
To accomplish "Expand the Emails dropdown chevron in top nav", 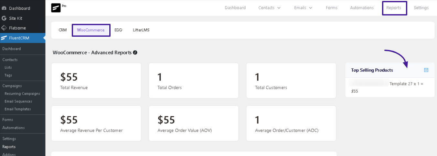I will point(311,8).
